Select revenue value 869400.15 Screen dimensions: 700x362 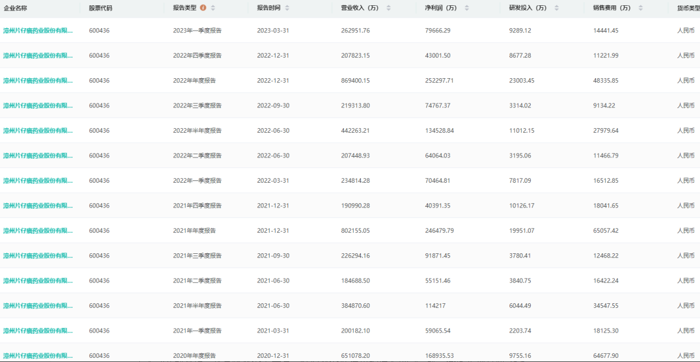tap(356, 81)
